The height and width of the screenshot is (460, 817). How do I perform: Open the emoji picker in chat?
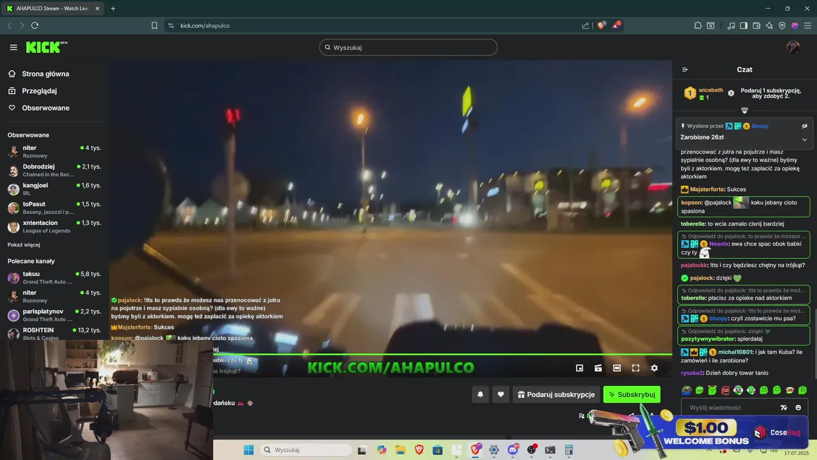[798, 408]
